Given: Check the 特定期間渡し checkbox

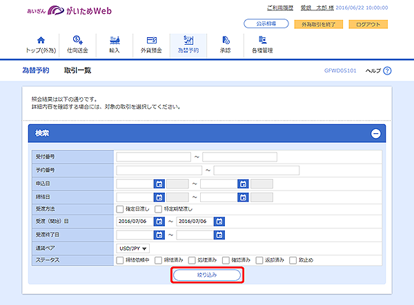Looking at the screenshot, I should pos(158,209).
